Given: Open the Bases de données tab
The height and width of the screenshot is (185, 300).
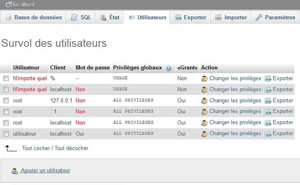Looking at the screenshot, I should 33,17.
